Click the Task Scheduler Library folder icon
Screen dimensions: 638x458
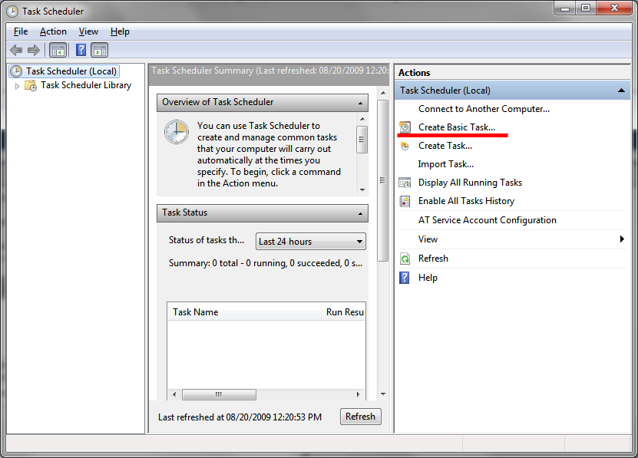pyautogui.click(x=31, y=85)
